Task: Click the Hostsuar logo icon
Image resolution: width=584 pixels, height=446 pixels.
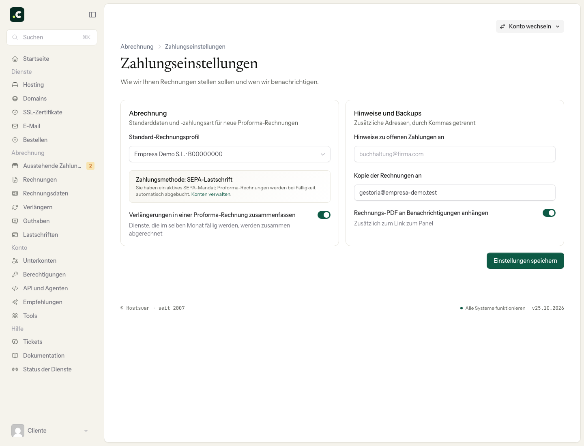Action: pyautogui.click(x=17, y=15)
